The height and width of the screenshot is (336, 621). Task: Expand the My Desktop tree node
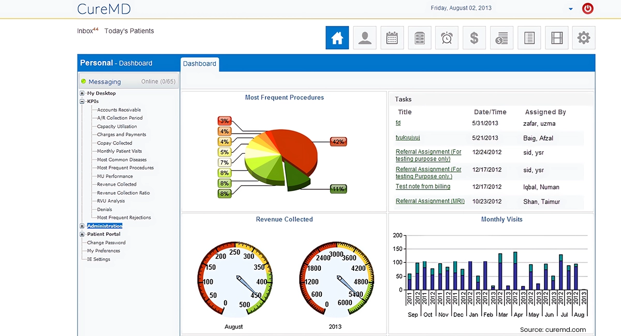click(82, 93)
